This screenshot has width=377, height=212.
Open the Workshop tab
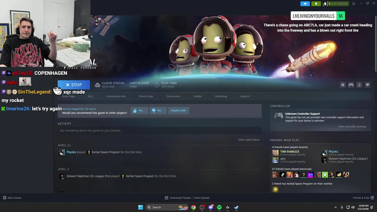pos(221,96)
